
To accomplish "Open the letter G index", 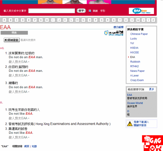I will tap(41, 20).
